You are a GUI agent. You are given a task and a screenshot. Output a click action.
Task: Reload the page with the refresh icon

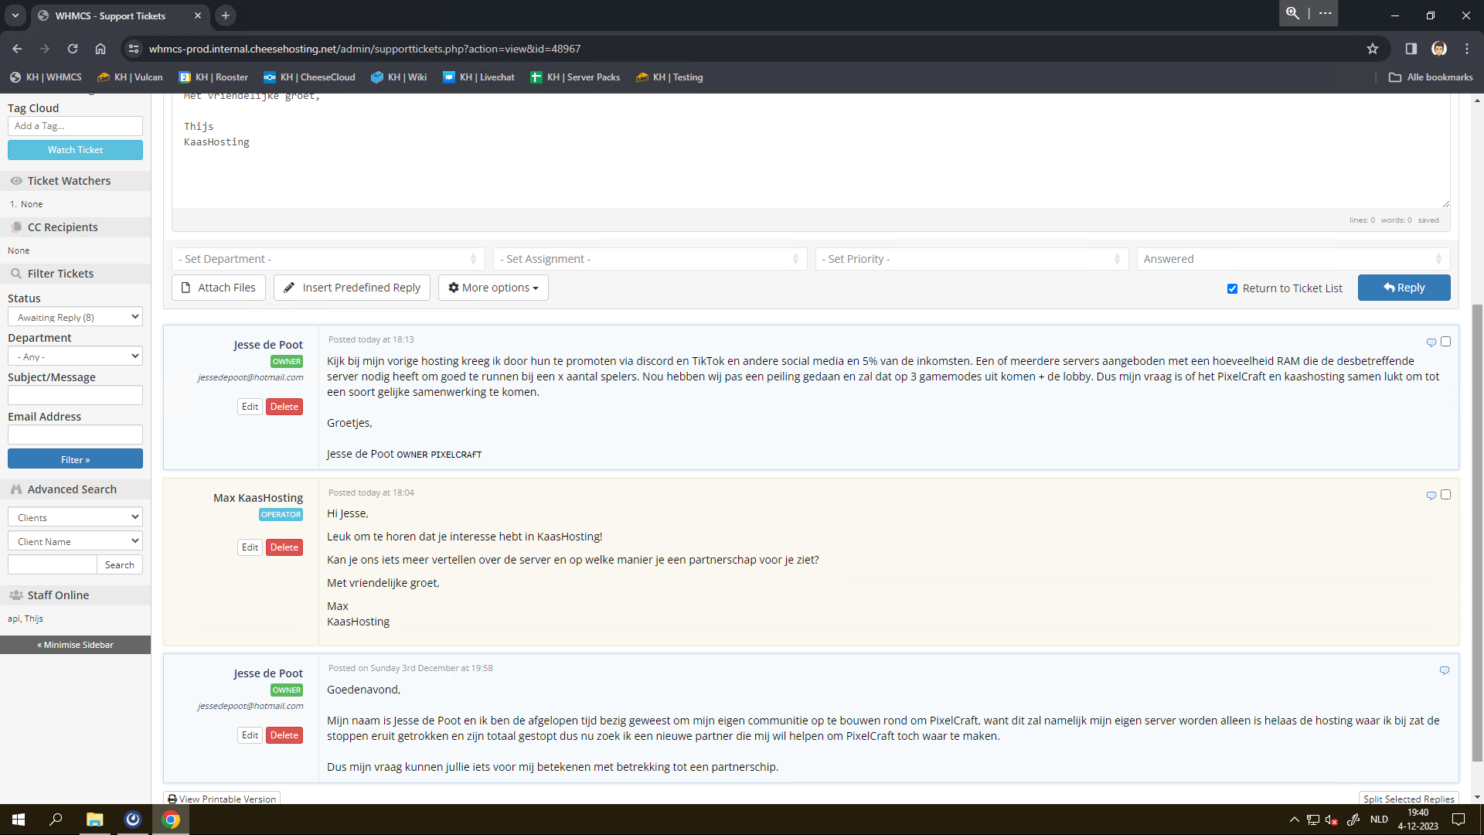coord(73,49)
